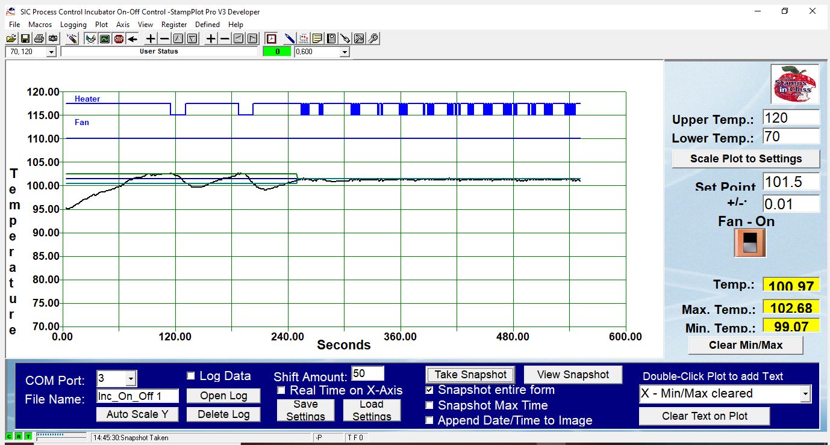Click the Open Log button

click(223, 396)
